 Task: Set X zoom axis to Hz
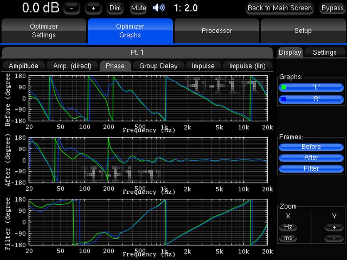click(x=288, y=227)
